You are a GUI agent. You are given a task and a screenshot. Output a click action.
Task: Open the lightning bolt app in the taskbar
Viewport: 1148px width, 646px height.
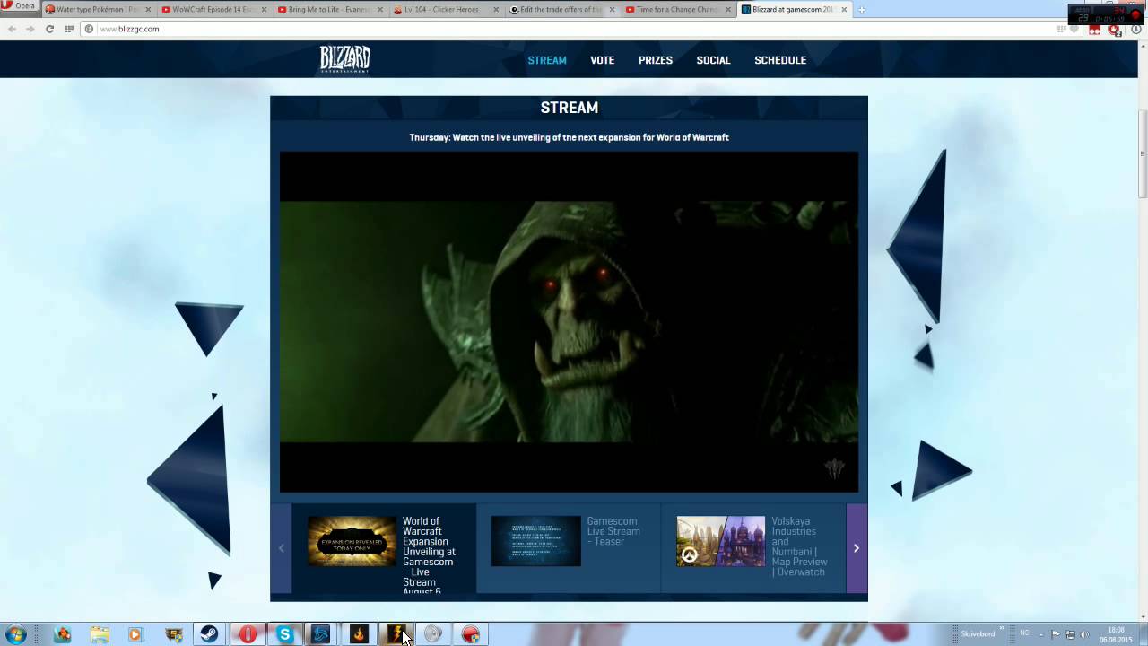[396, 634]
